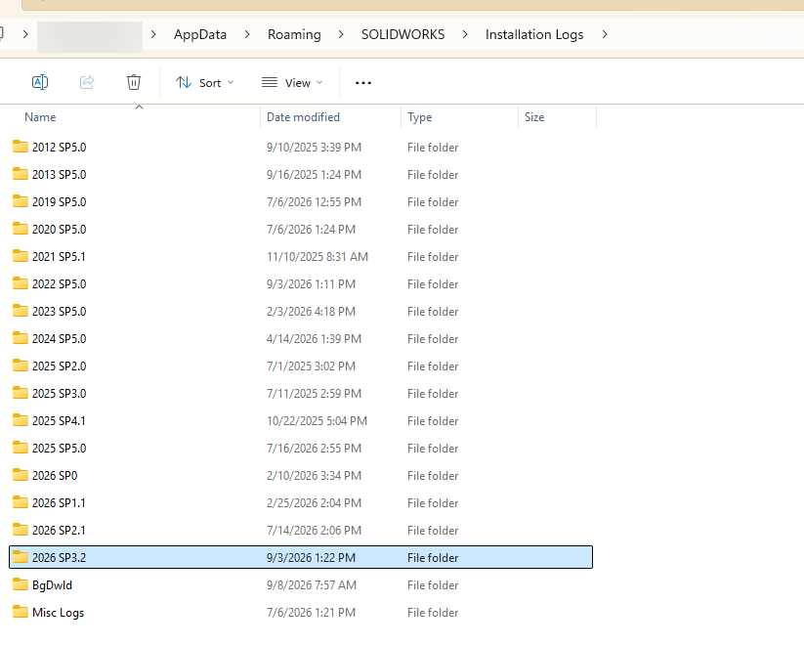The image size is (804, 646).
Task: Select the 2019 SP5.0 folder icon
Action: click(x=21, y=201)
